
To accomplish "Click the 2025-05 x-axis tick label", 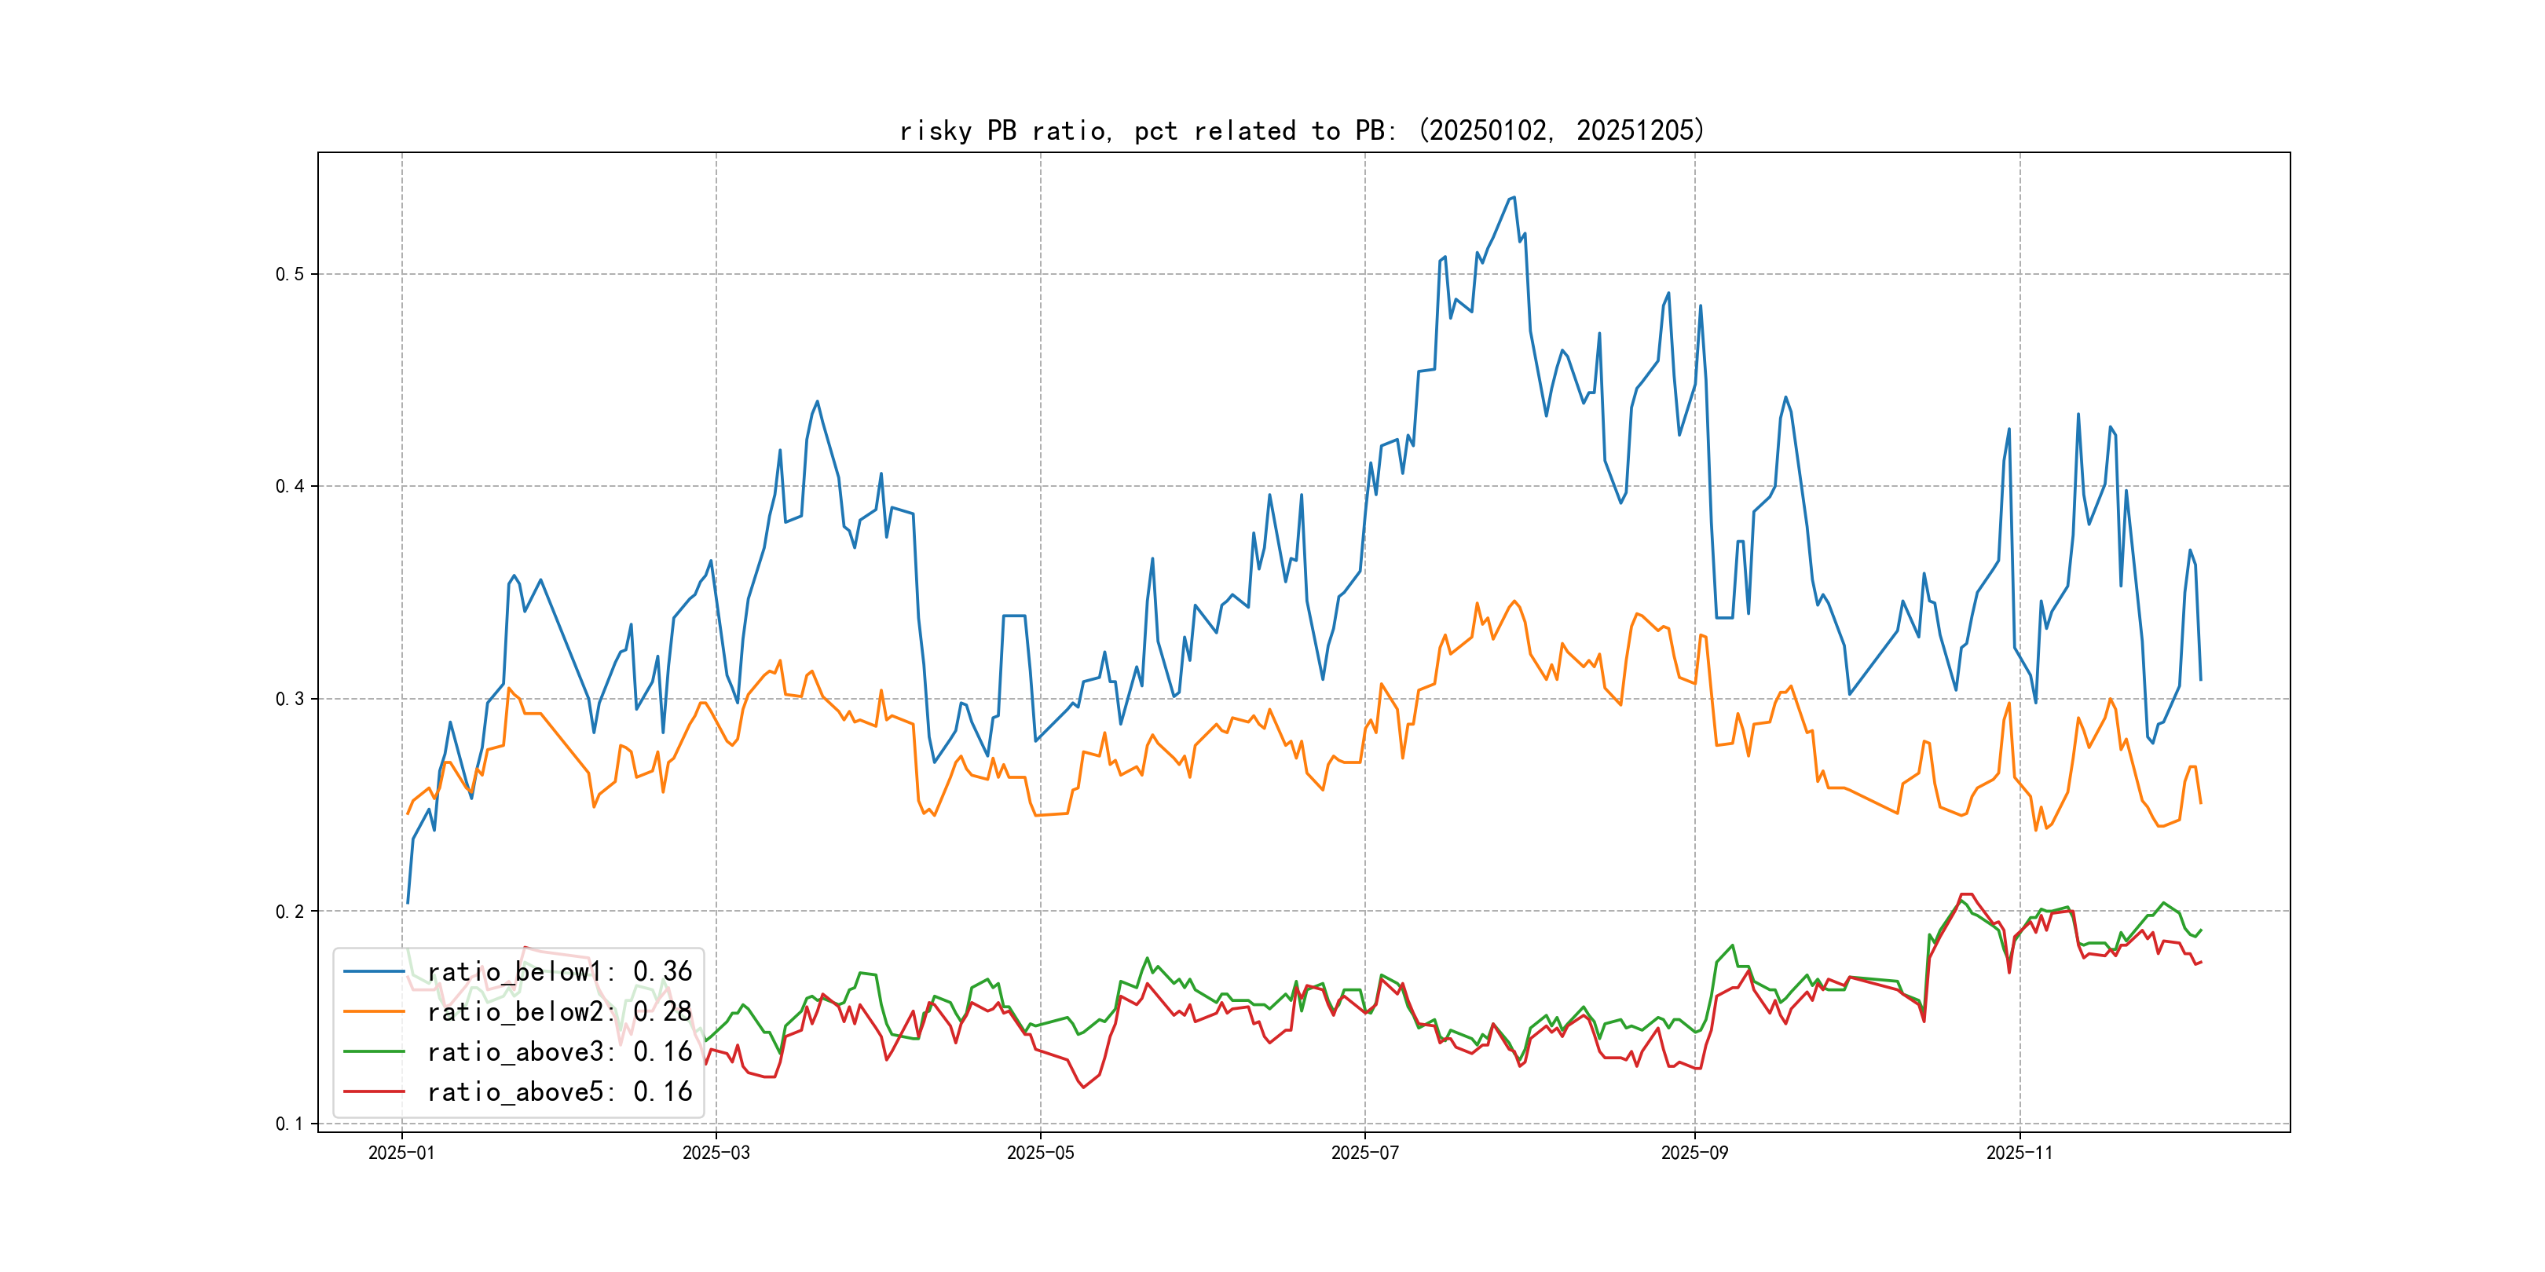I will tap(1039, 1153).
